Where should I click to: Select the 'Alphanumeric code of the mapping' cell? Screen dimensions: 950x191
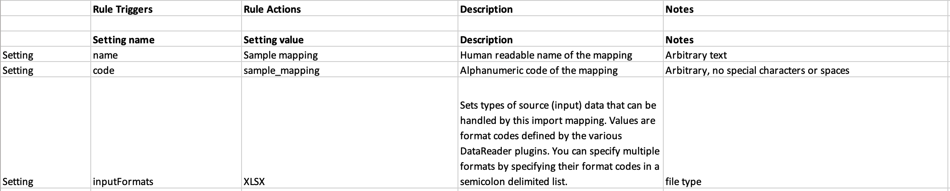coord(561,70)
